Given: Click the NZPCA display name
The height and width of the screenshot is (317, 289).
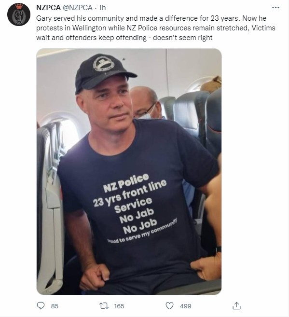Looking at the screenshot, I should coord(48,8).
